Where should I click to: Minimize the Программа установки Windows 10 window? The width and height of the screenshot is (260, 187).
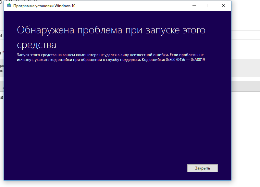[194, 6]
